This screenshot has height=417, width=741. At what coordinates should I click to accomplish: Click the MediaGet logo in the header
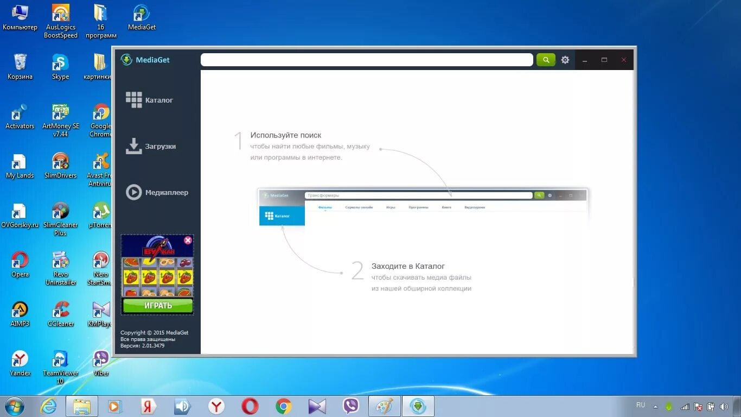[x=145, y=60]
